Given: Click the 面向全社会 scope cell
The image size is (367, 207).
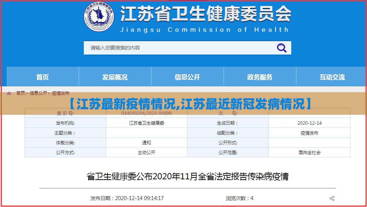Looking at the screenshot, I should point(310,153).
